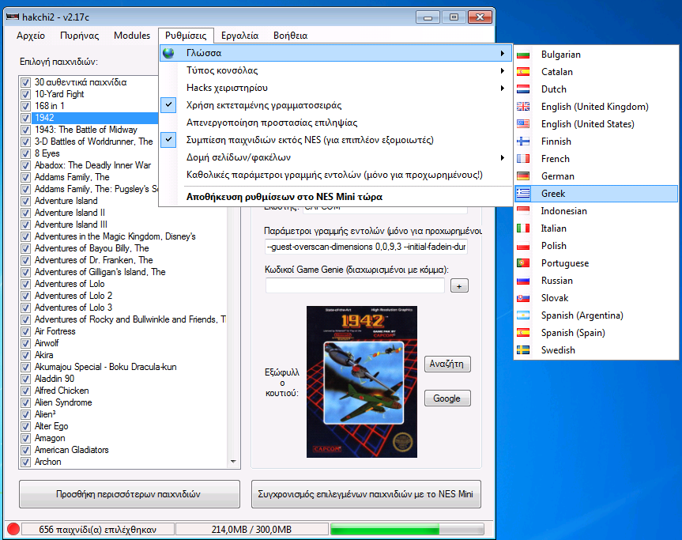The height and width of the screenshot is (540, 682).
Task: Select American Gladiators in the list
Action: tap(71, 450)
